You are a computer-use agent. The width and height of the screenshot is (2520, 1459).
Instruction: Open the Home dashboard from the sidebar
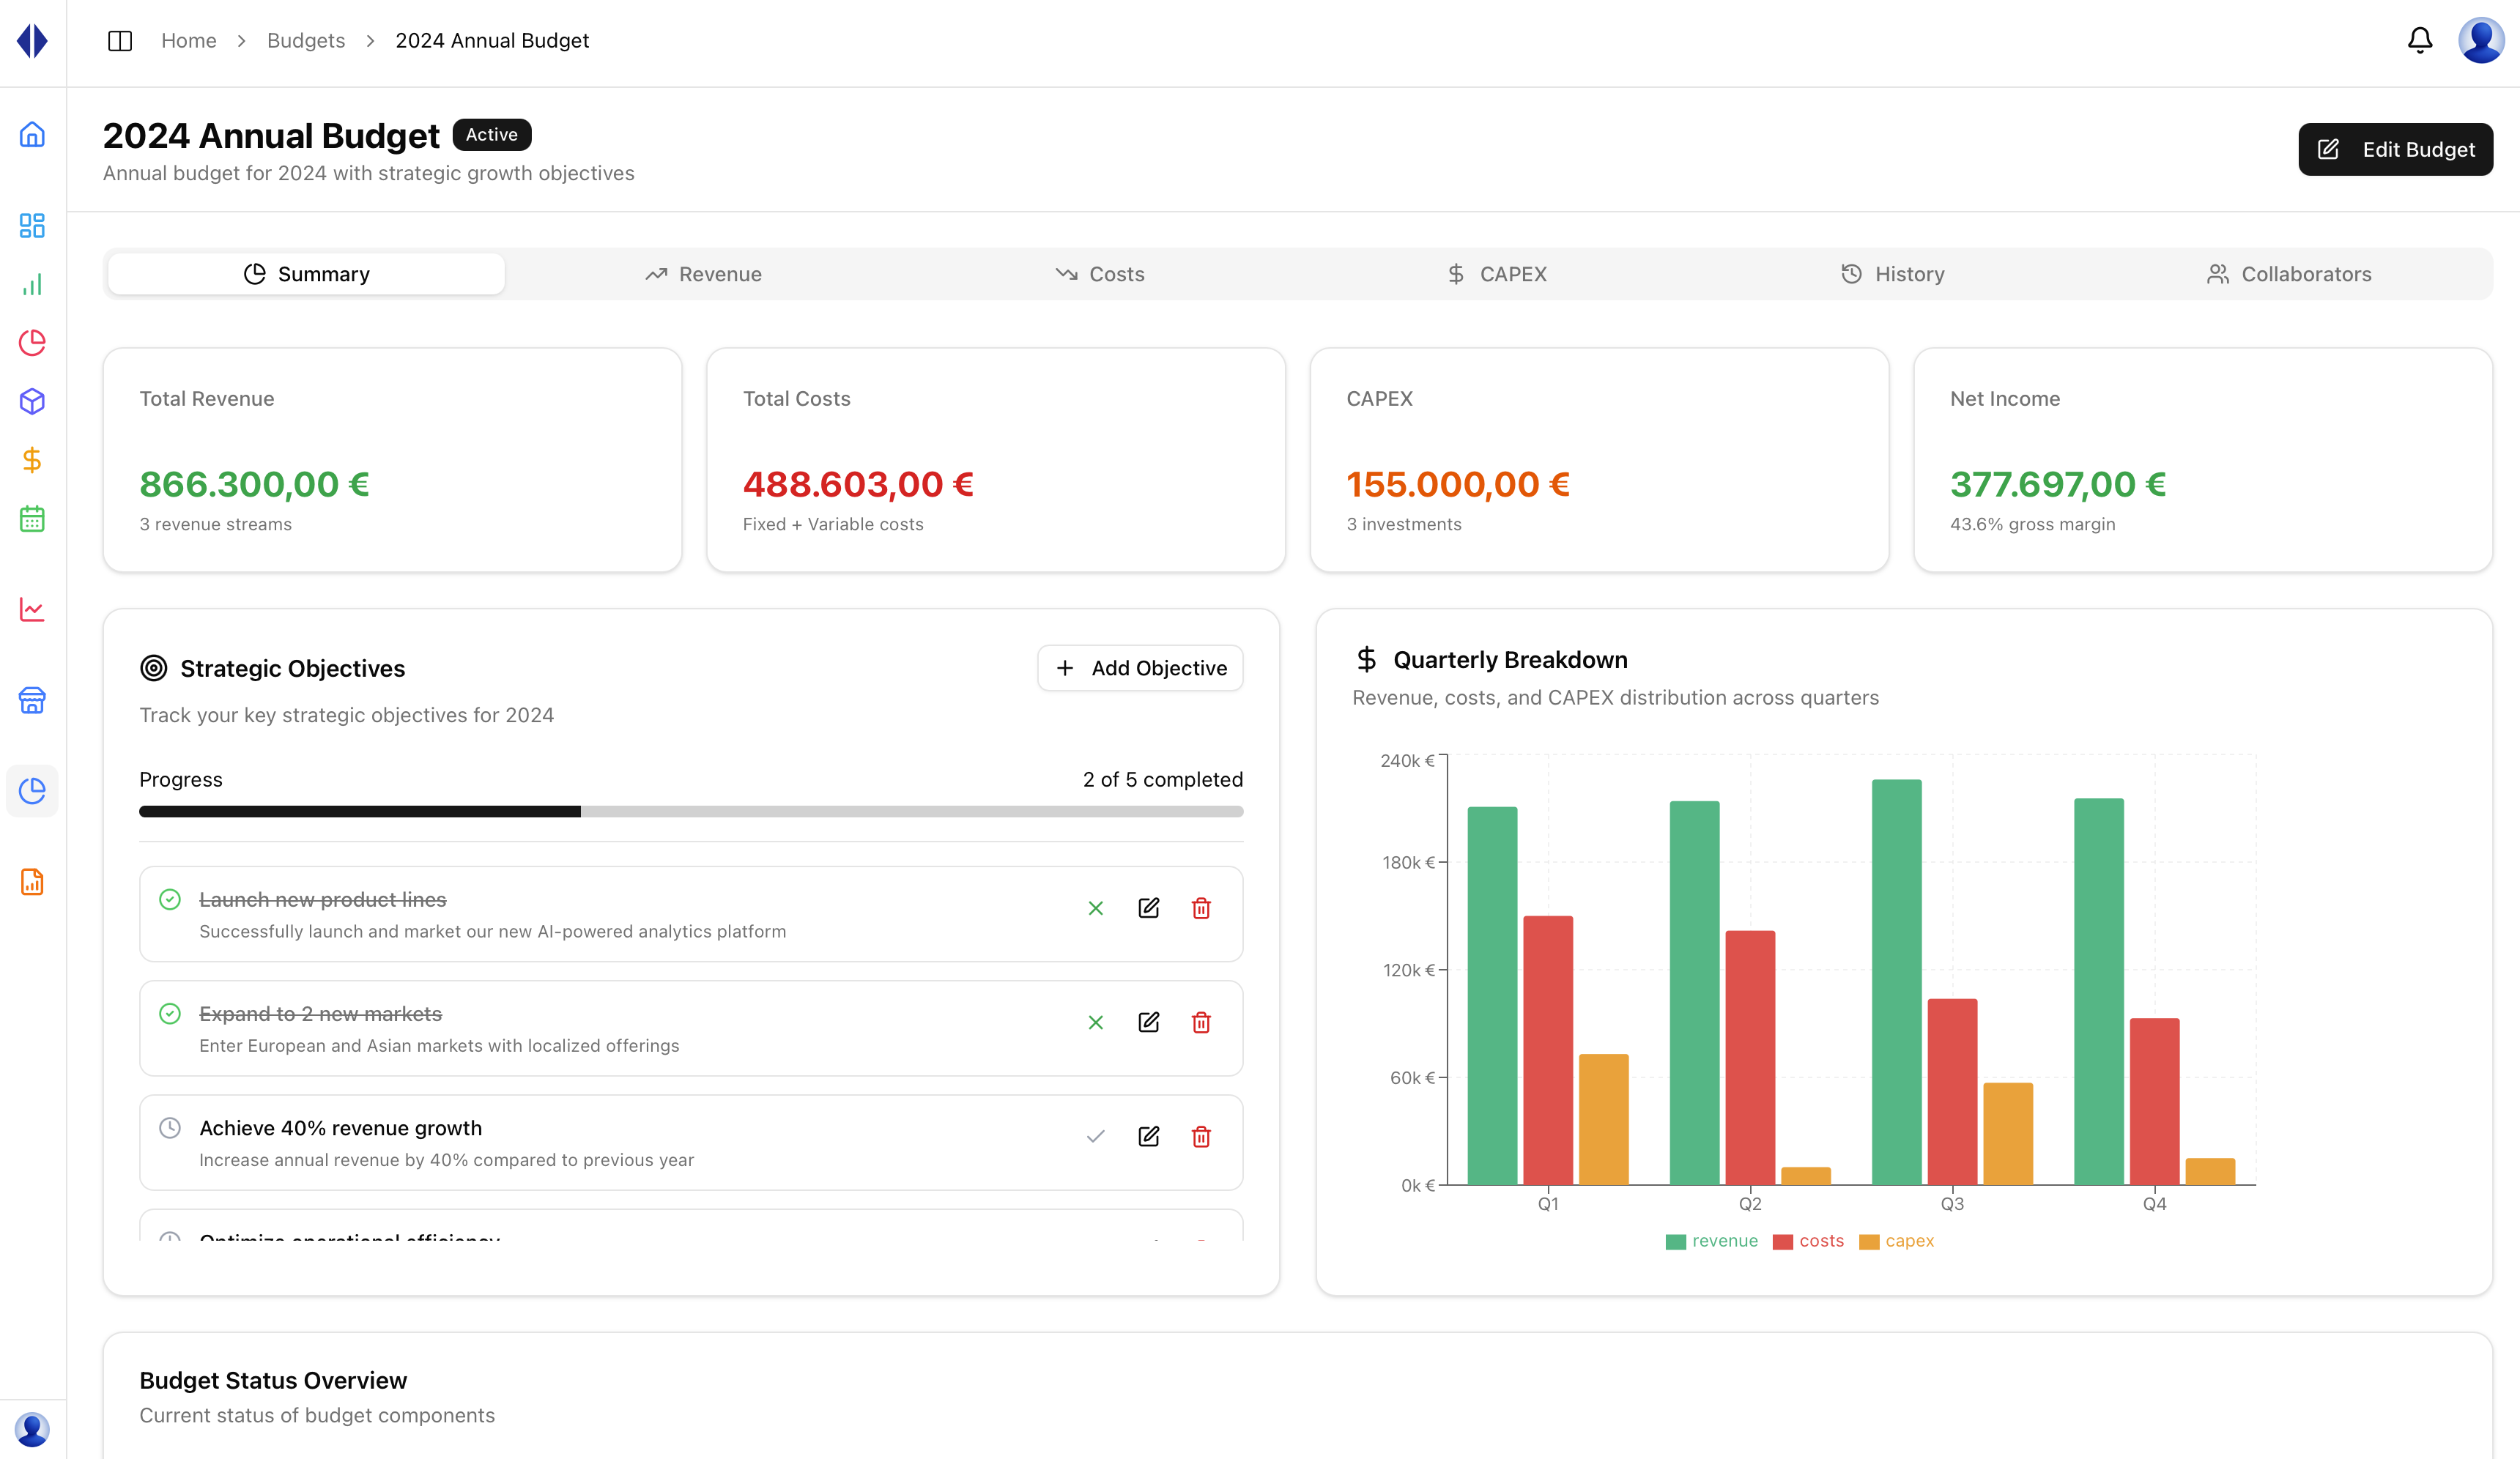32,135
